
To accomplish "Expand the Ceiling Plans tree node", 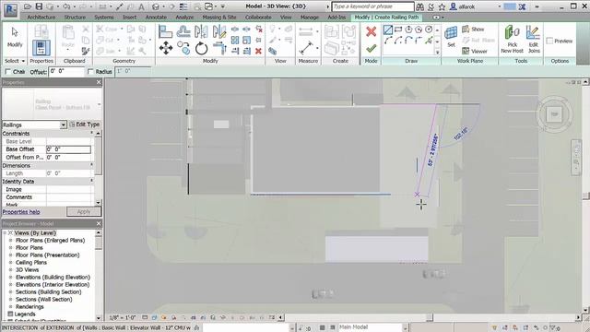I will 10,262.
